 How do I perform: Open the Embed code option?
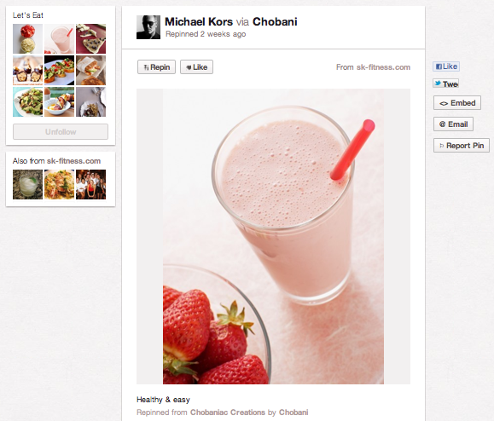tap(456, 103)
